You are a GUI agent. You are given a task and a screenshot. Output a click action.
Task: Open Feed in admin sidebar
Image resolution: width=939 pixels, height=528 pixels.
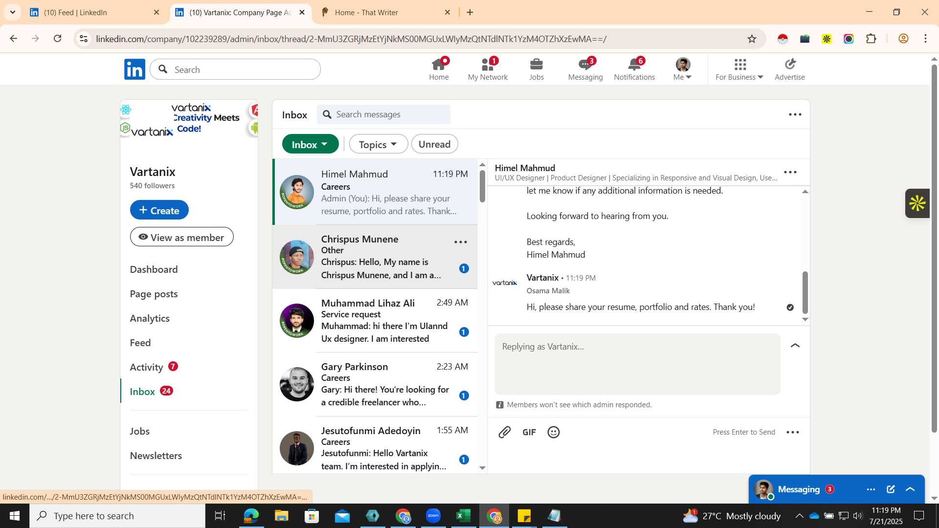click(140, 343)
